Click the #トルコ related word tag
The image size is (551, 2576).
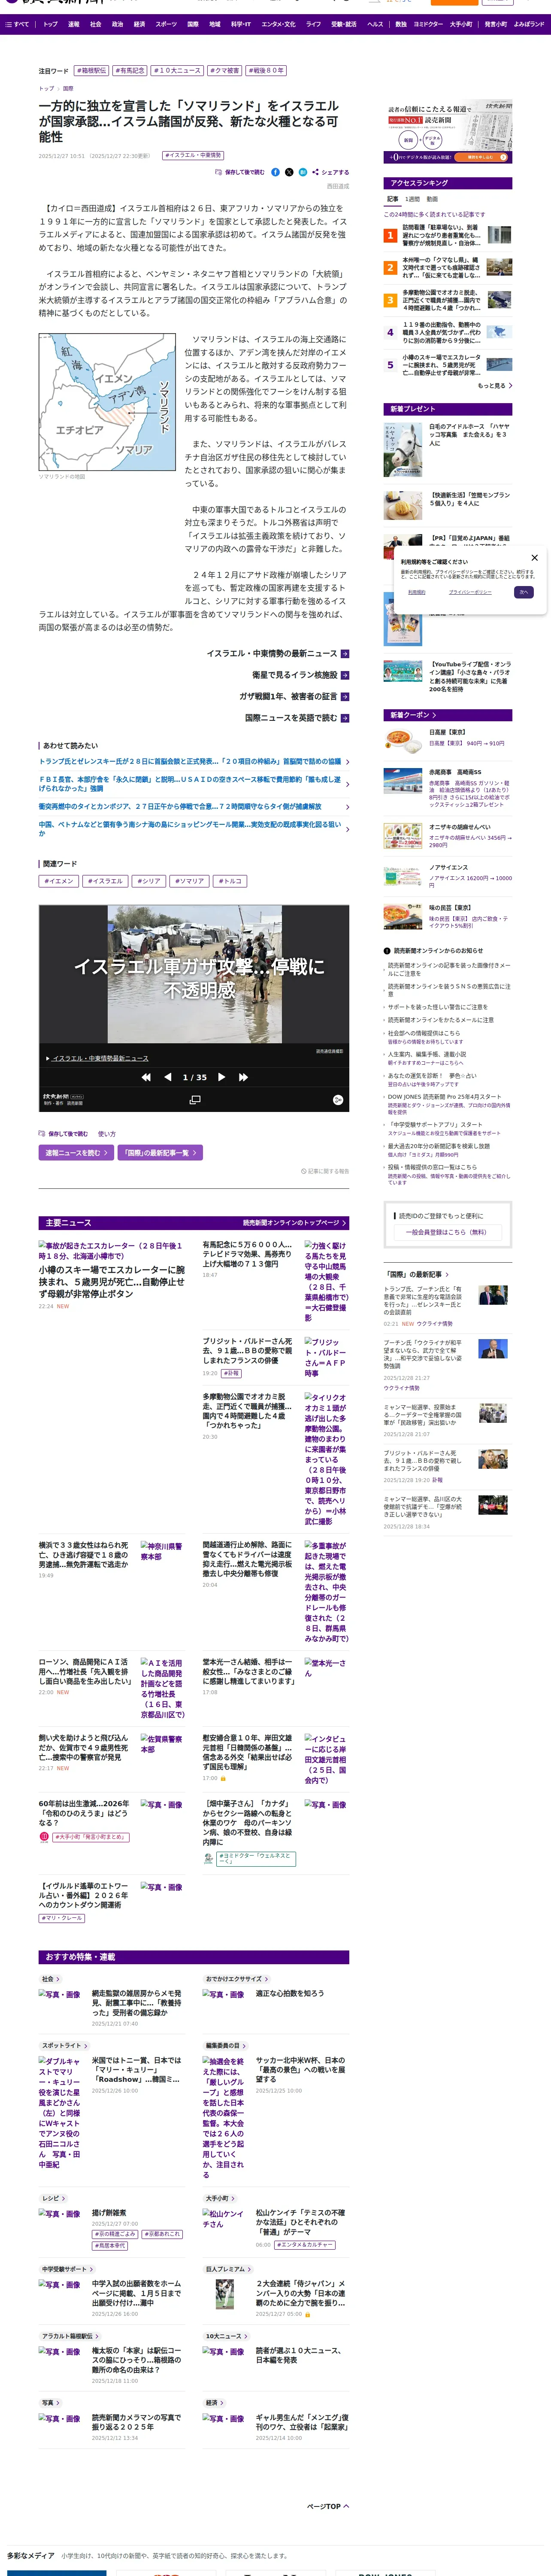(x=231, y=881)
